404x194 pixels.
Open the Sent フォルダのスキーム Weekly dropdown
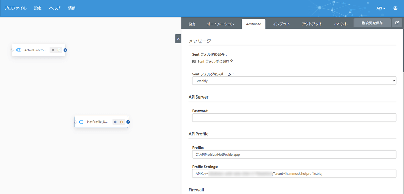tap(294, 81)
